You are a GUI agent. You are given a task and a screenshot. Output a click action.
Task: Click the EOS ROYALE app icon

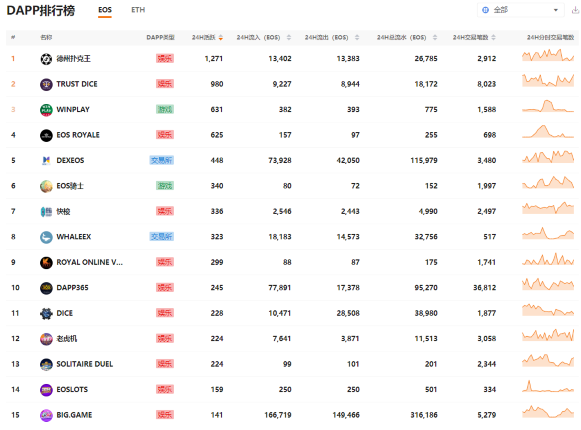click(x=46, y=135)
